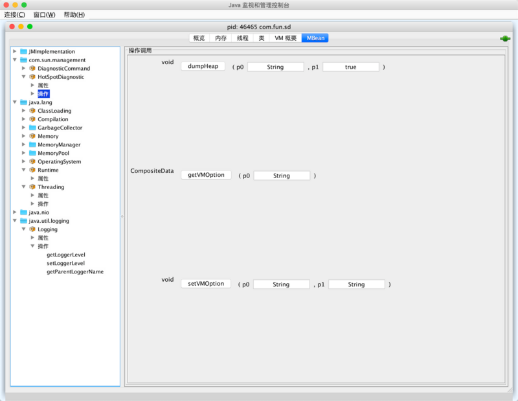Click the java.util.logging folder icon
518x401 pixels.
tap(23, 220)
